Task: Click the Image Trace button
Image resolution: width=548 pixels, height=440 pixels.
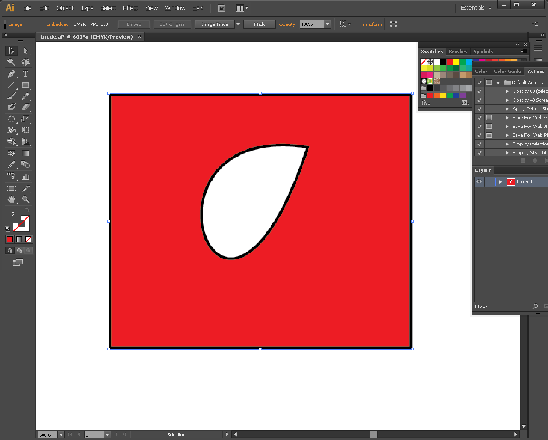Action: click(x=215, y=24)
